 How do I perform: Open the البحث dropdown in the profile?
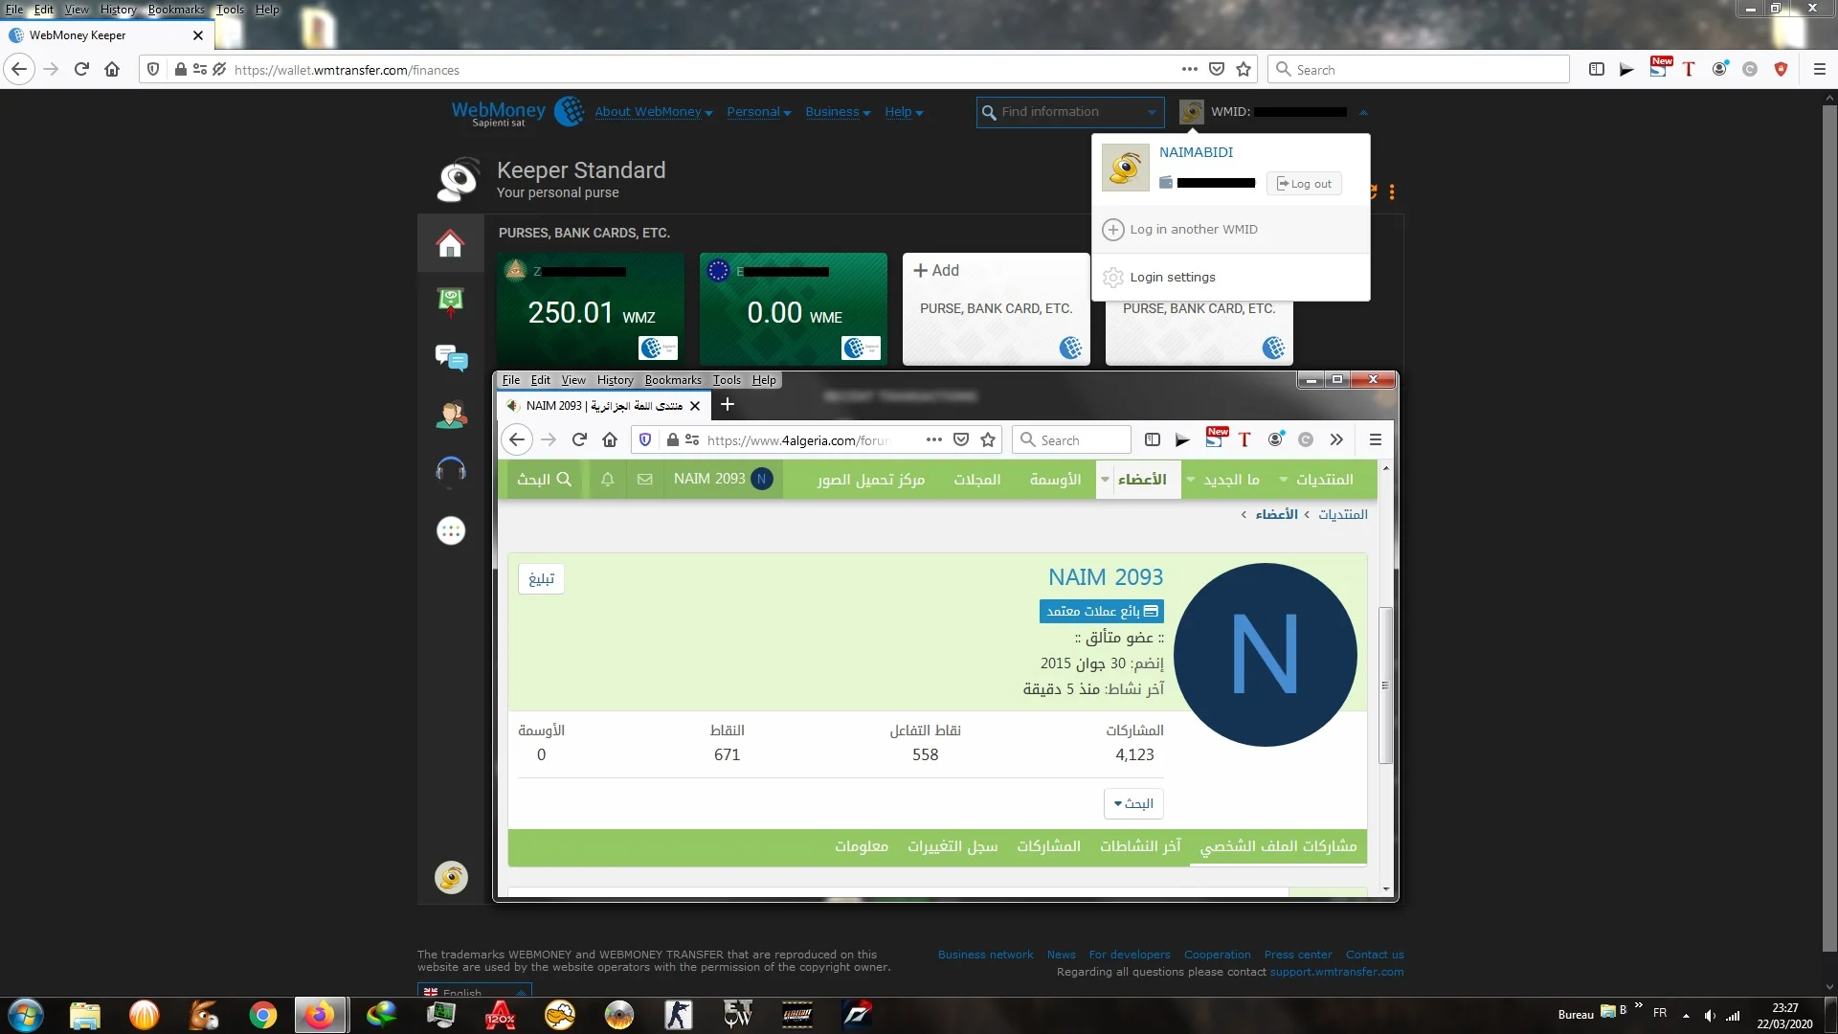coord(1133,803)
